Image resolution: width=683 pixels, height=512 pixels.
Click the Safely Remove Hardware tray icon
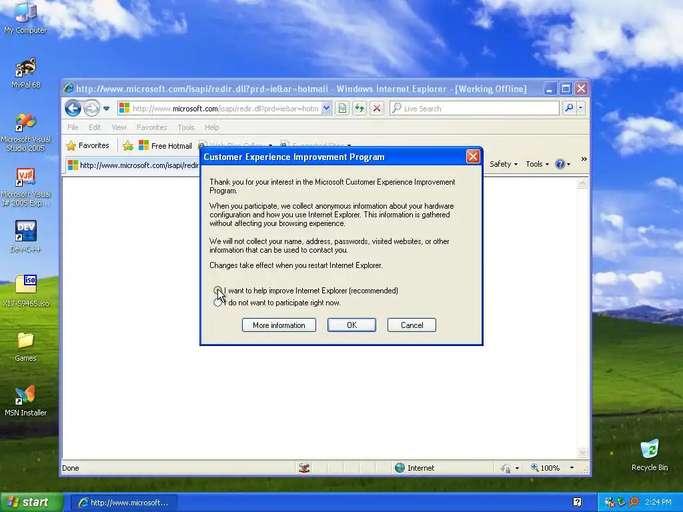[x=621, y=503]
